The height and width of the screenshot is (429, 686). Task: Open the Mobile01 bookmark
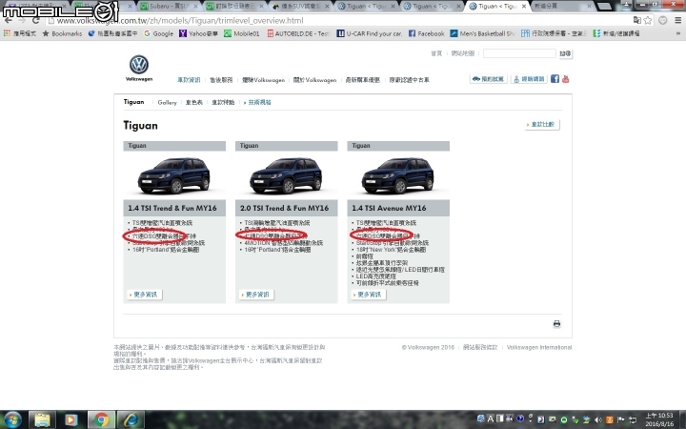241,33
